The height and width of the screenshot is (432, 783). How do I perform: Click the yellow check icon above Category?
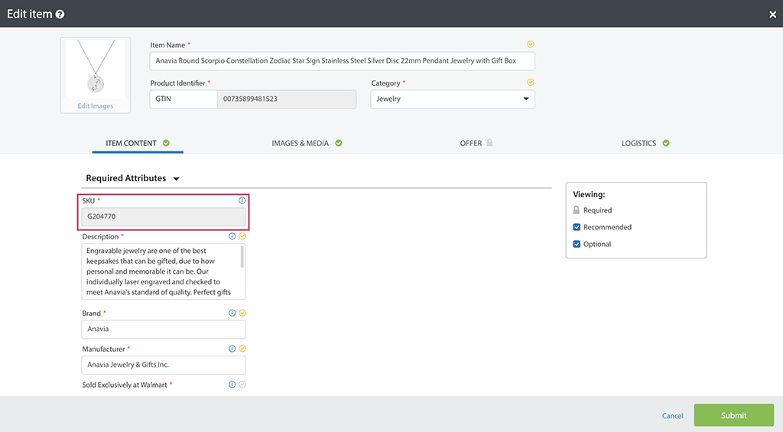point(531,83)
